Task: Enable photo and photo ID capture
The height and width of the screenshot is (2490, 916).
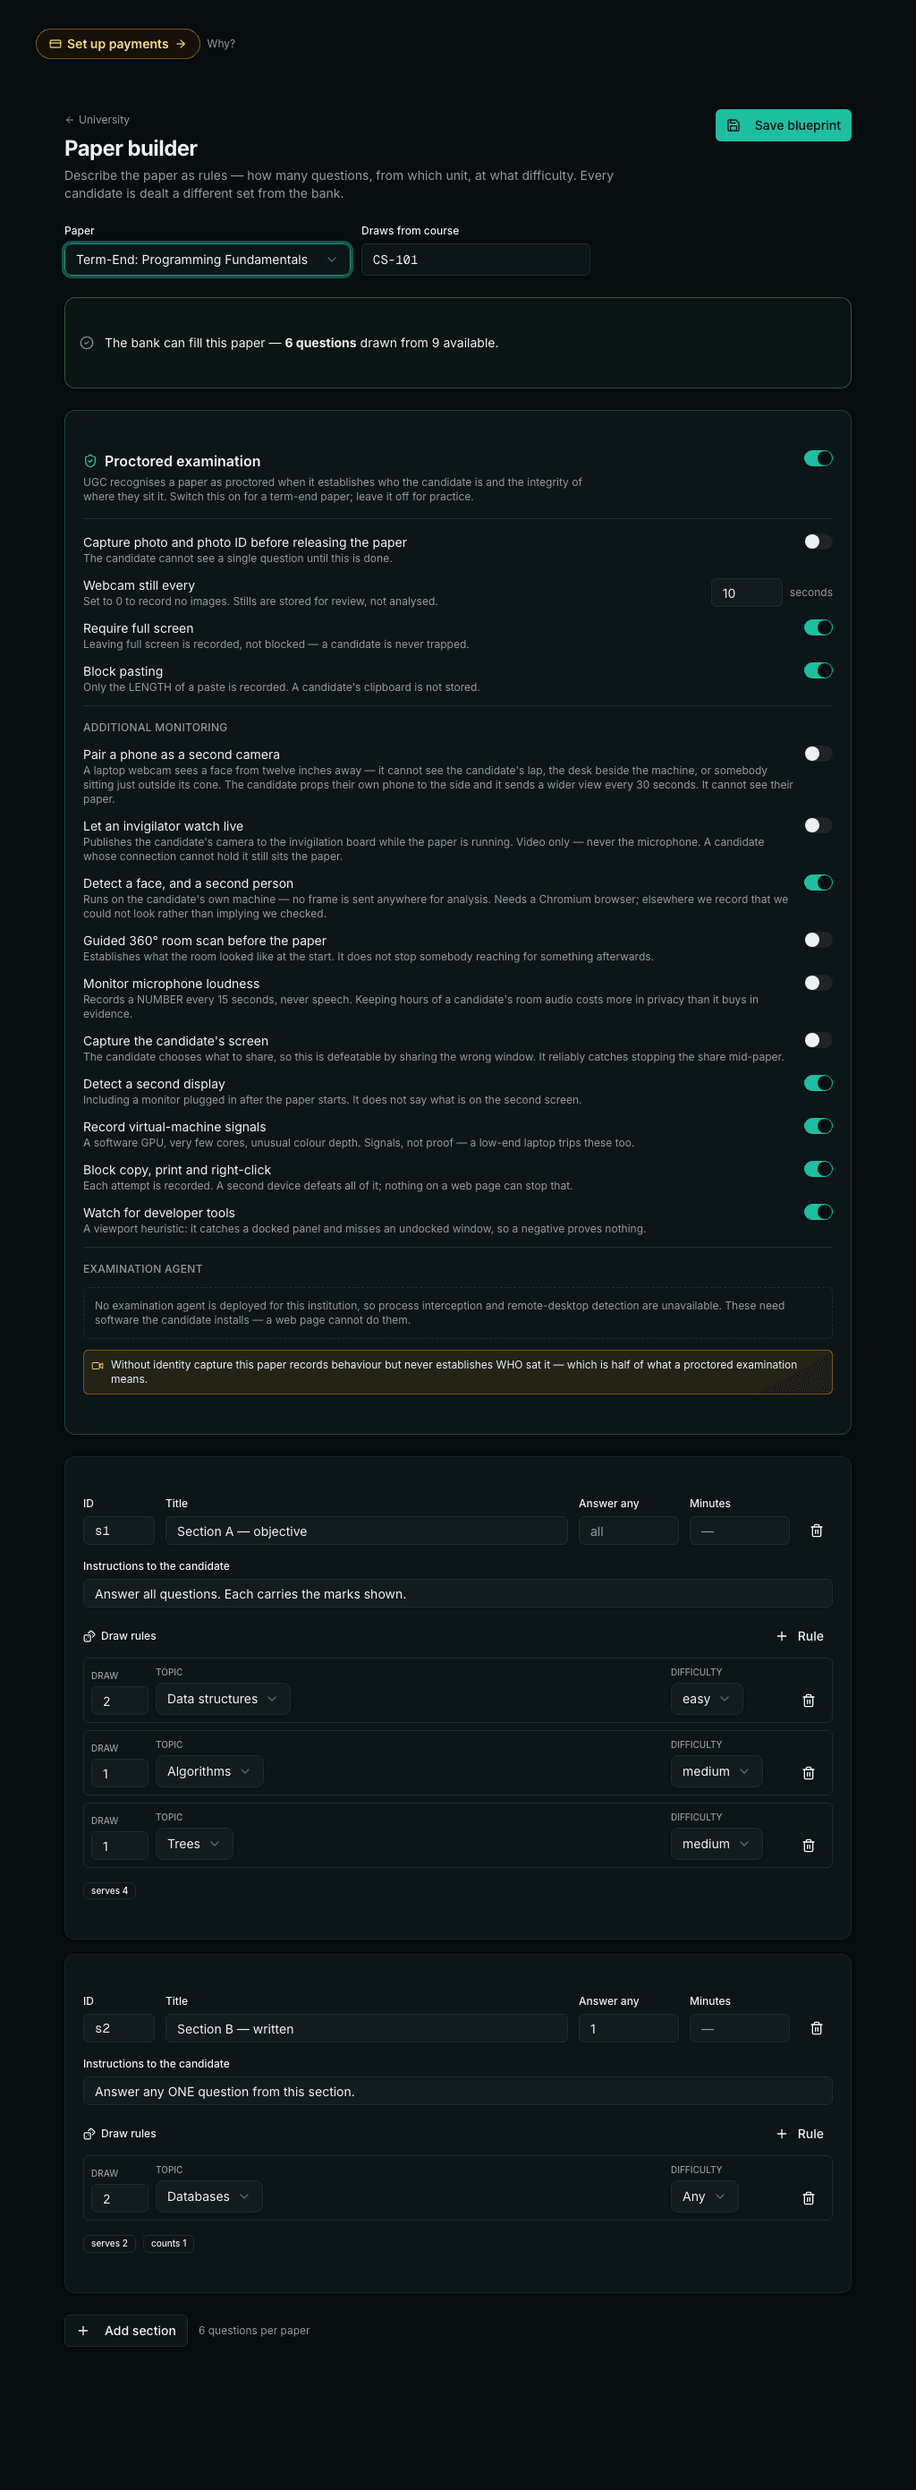Action: coord(818,541)
